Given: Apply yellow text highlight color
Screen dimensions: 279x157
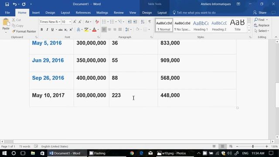Looking at the screenshot, I should tap(86, 30).
